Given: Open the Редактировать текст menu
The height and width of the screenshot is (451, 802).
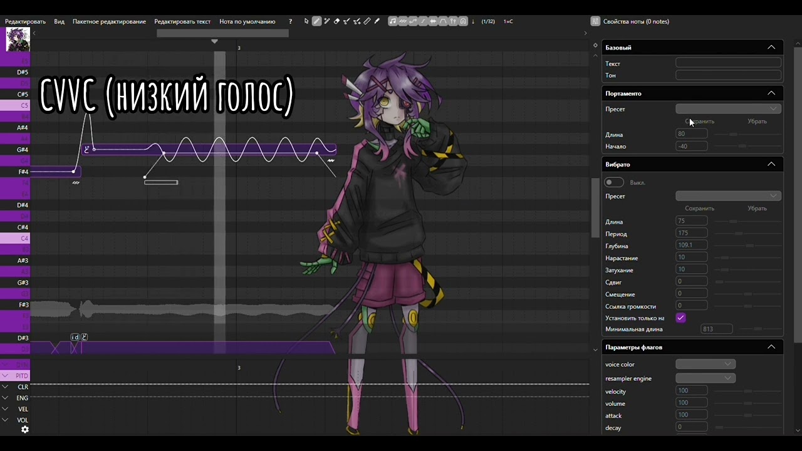Looking at the screenshot, I should pyautogui.click(x=182, y=21).
